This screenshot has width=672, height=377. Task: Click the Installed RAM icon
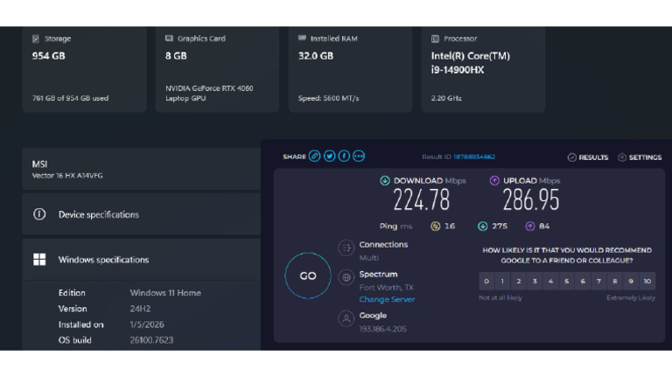point(302,38)
